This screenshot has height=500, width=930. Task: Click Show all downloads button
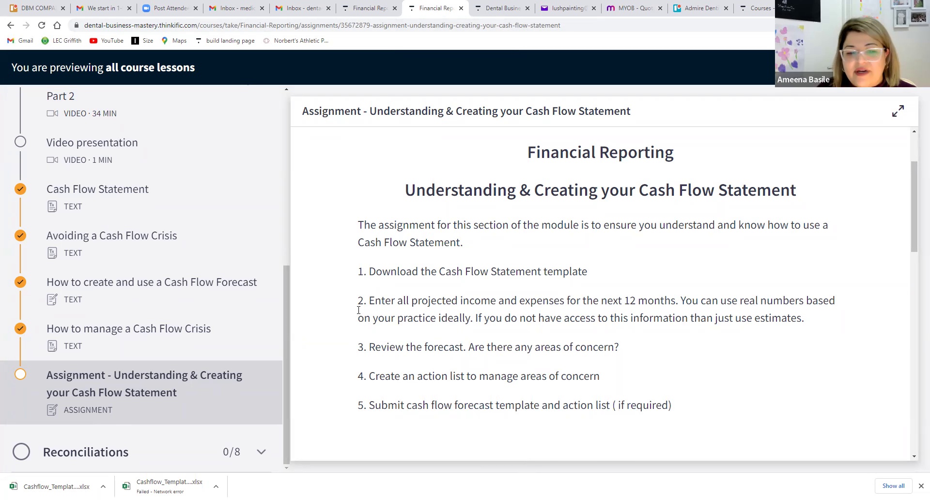[x=893, y=486]
